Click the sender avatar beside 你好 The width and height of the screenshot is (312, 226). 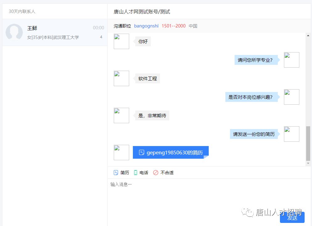click(x=121, y=41)
